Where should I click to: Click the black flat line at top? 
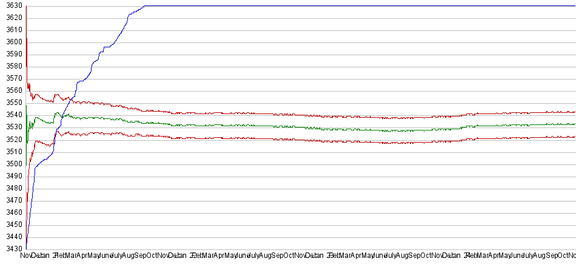[364, 6]
